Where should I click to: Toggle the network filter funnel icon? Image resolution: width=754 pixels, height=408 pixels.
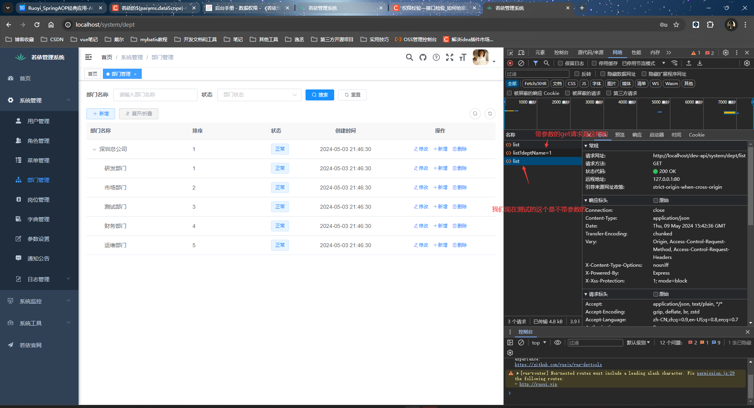point(535,63)
